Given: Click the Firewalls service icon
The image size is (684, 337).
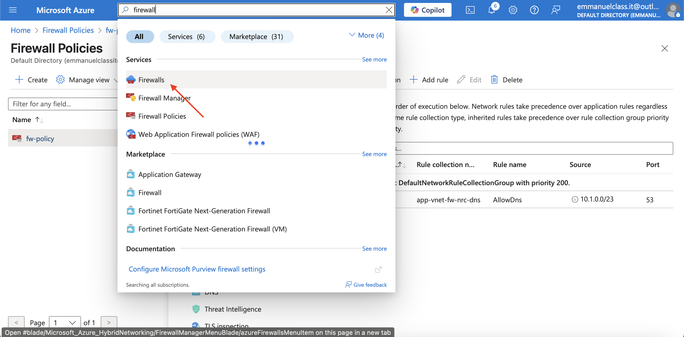Looking at the screenshot, I should click(x=131, y=80).
